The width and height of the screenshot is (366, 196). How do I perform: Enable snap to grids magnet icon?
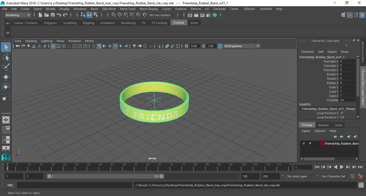pos(114,15)
